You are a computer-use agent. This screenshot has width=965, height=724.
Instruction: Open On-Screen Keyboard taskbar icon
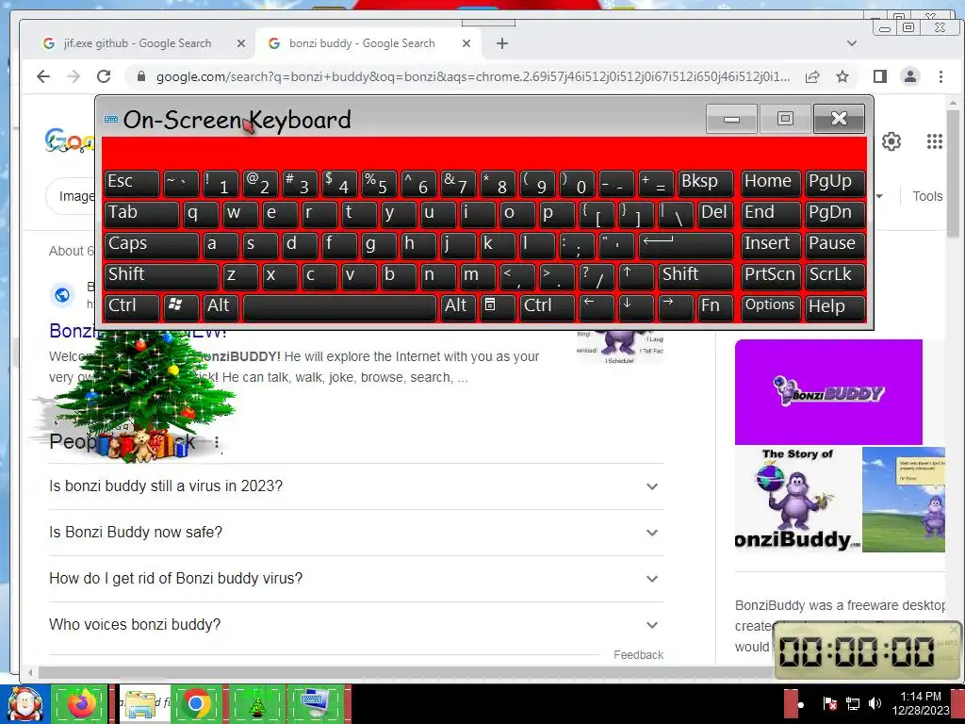tap(315, 703)
